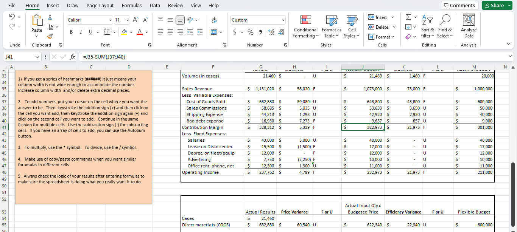Toggle italic formatting
517x232 pixels.
[x=81, y=32]
